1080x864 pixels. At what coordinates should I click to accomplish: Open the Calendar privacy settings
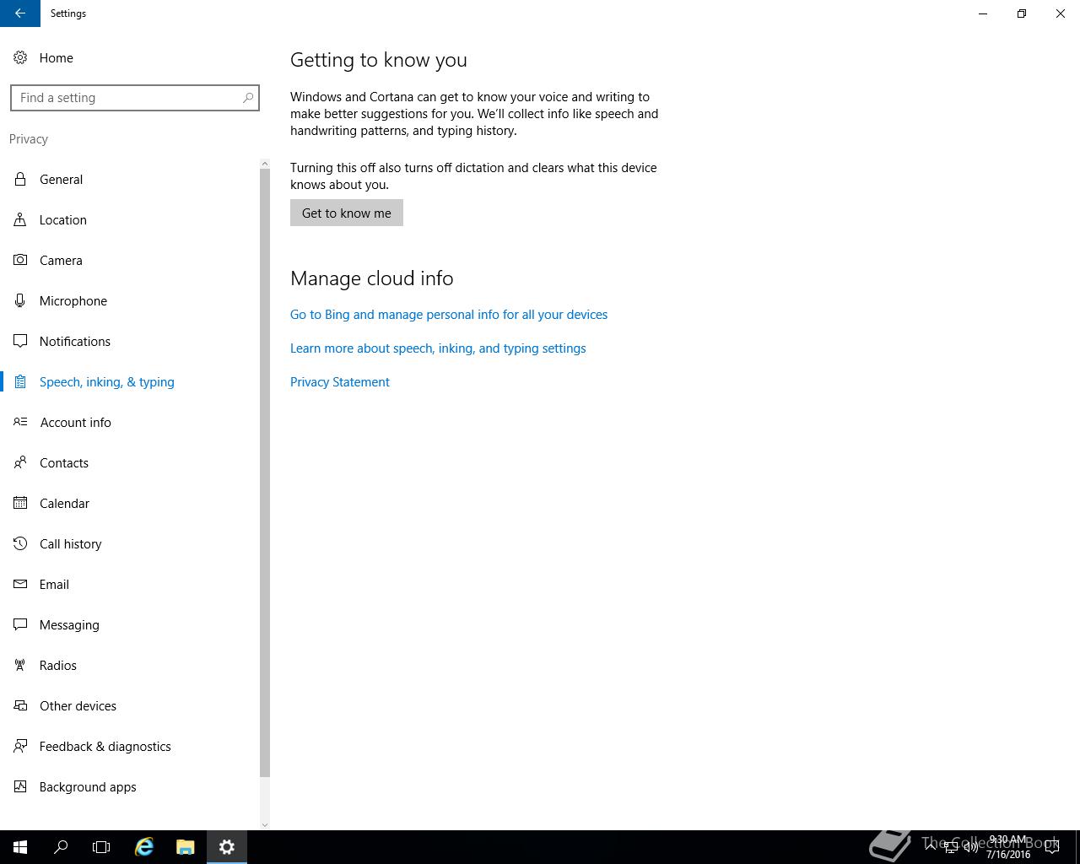(130, 503)
